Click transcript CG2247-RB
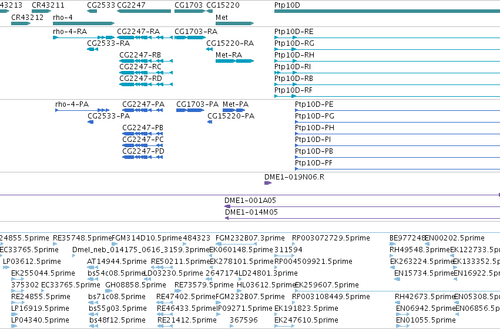 (x=140, y=55)
